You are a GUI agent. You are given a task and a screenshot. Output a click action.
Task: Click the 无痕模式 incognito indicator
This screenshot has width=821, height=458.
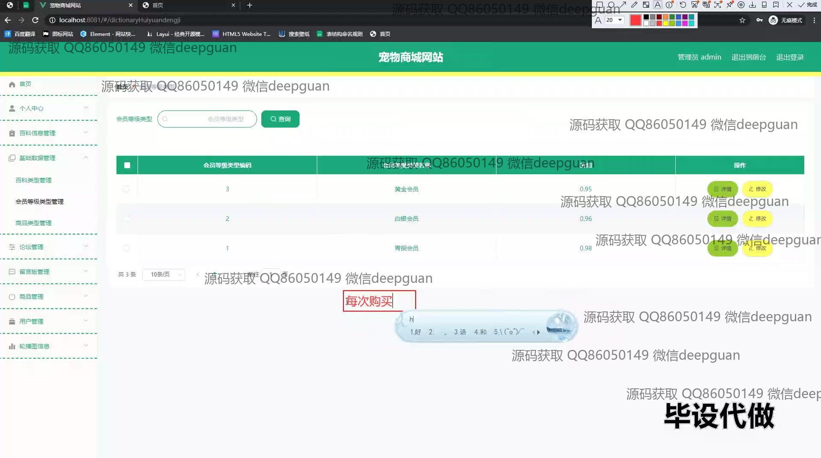[x=786, y=20]
